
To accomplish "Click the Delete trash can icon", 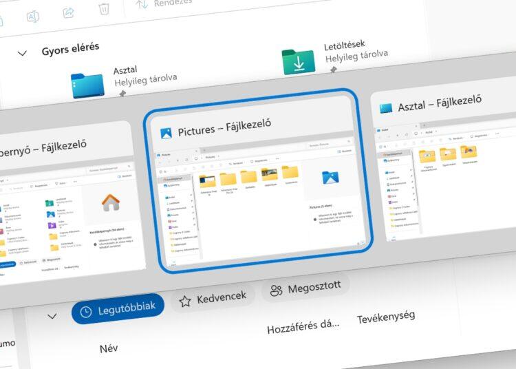I will [104, 8].
